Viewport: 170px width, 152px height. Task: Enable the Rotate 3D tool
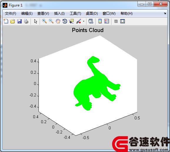point(65,21)
